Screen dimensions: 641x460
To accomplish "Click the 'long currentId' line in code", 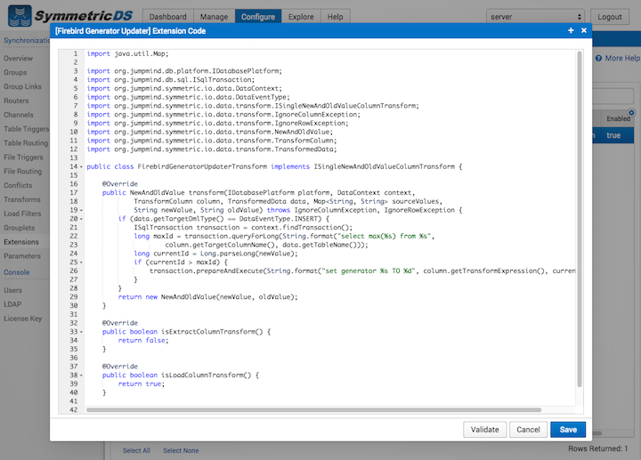I will coord(215,254).
